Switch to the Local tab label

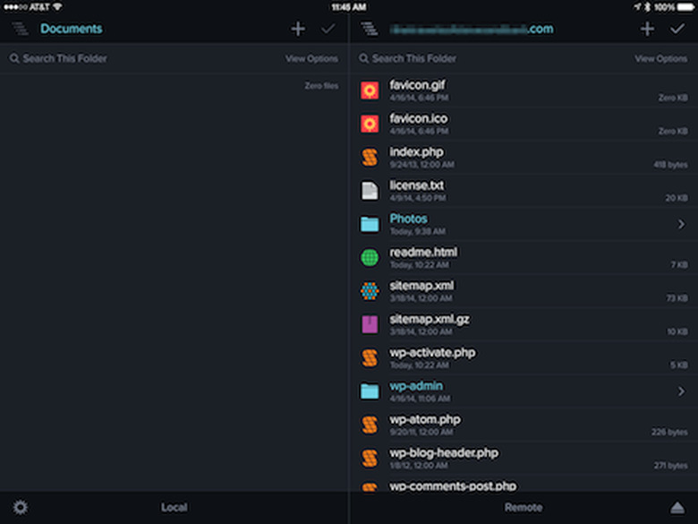(x=174, y=507)
